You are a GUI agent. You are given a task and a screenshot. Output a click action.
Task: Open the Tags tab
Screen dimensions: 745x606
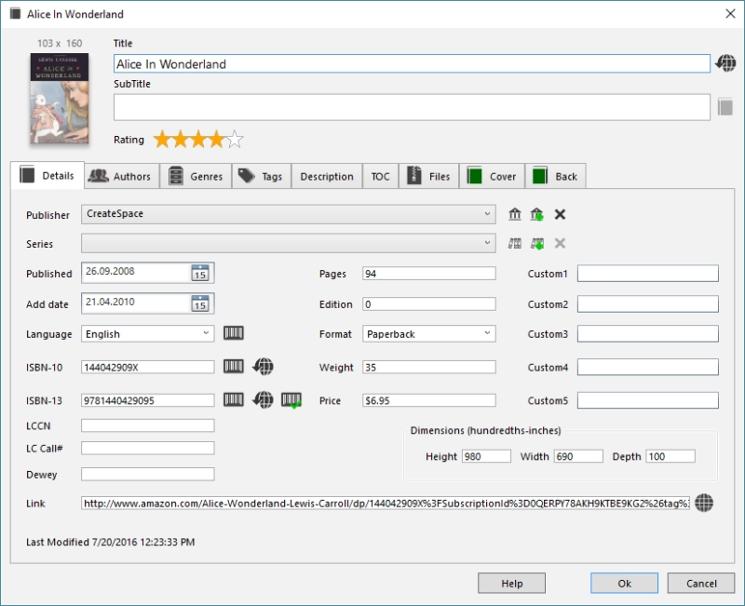(262, 176)
